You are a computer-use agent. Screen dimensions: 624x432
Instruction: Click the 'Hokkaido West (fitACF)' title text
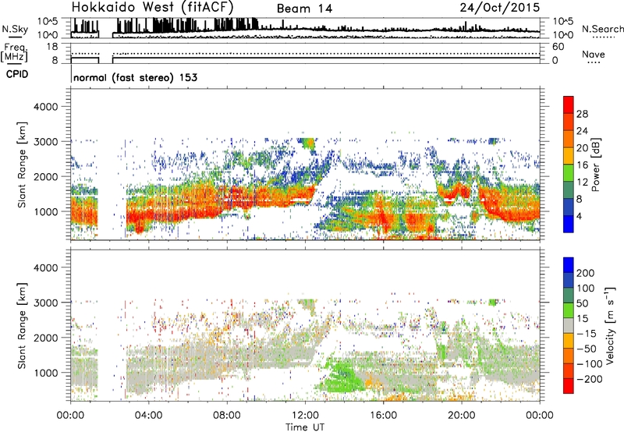pyautogui.click(x=152, y=7)
